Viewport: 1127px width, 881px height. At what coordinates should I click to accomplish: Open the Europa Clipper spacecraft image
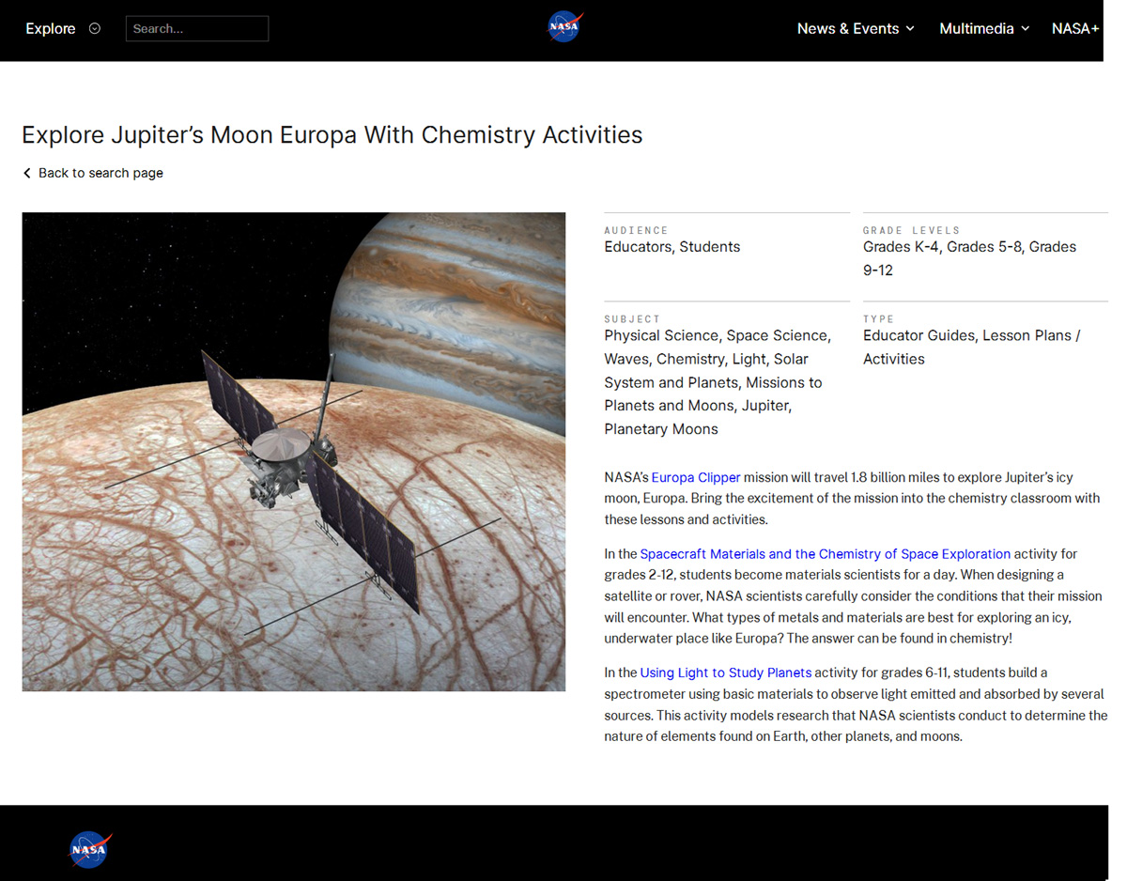[x=294, y=452]
